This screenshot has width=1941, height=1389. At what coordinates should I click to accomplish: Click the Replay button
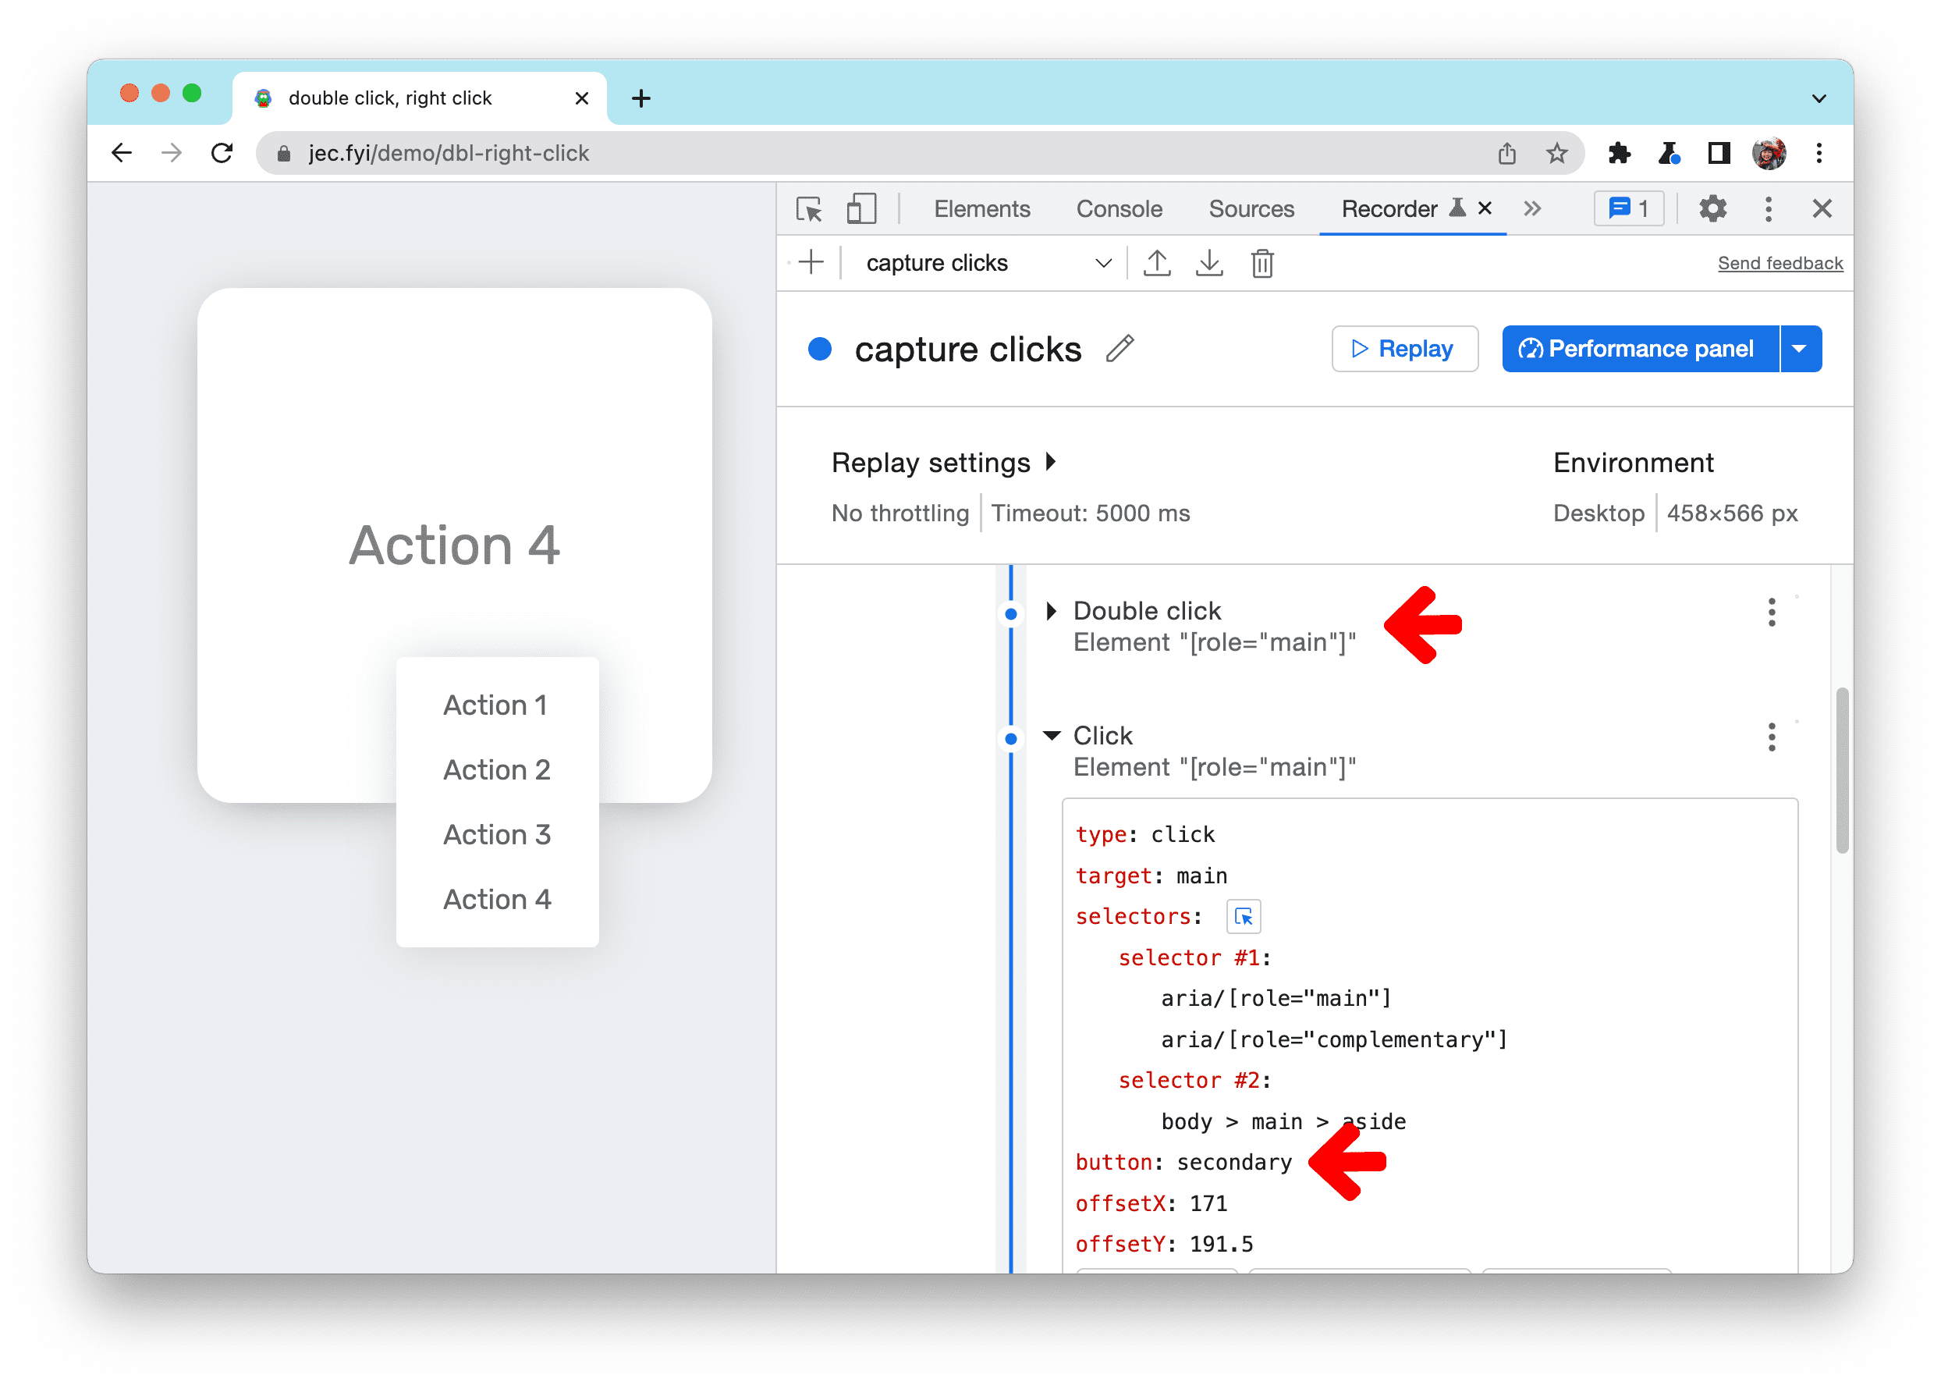pos(1403,347)
